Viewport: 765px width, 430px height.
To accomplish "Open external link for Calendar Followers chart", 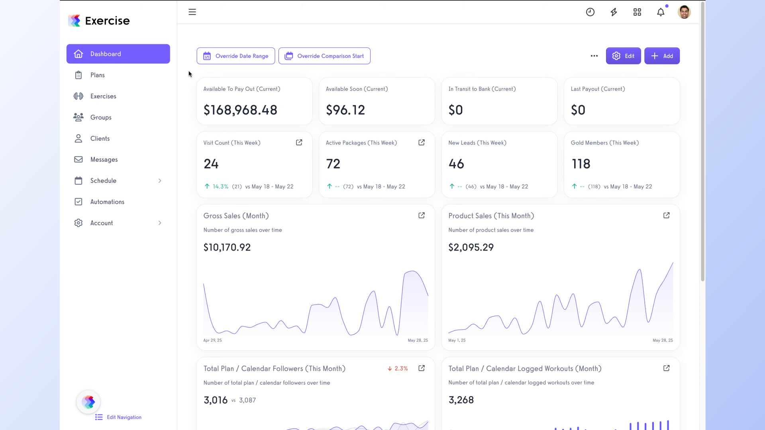I will click(421, 368).
